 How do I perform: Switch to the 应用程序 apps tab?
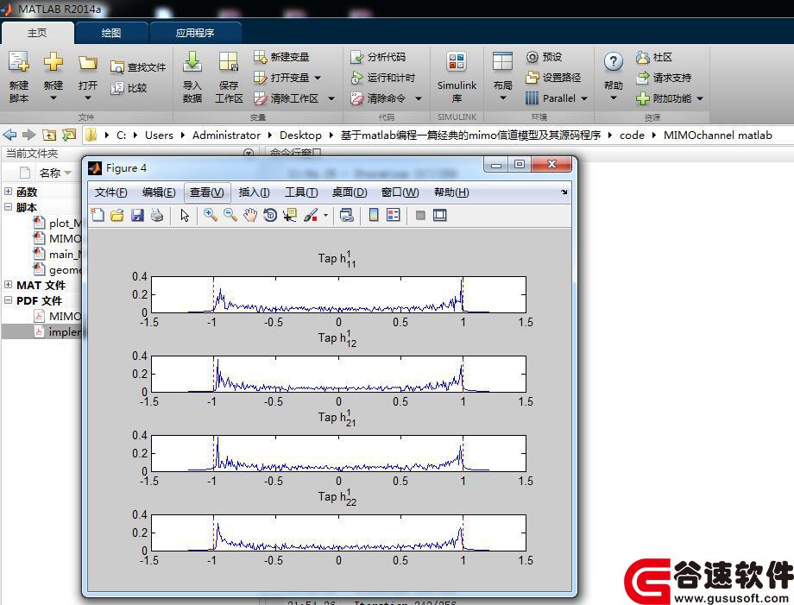tap(195, 33)
